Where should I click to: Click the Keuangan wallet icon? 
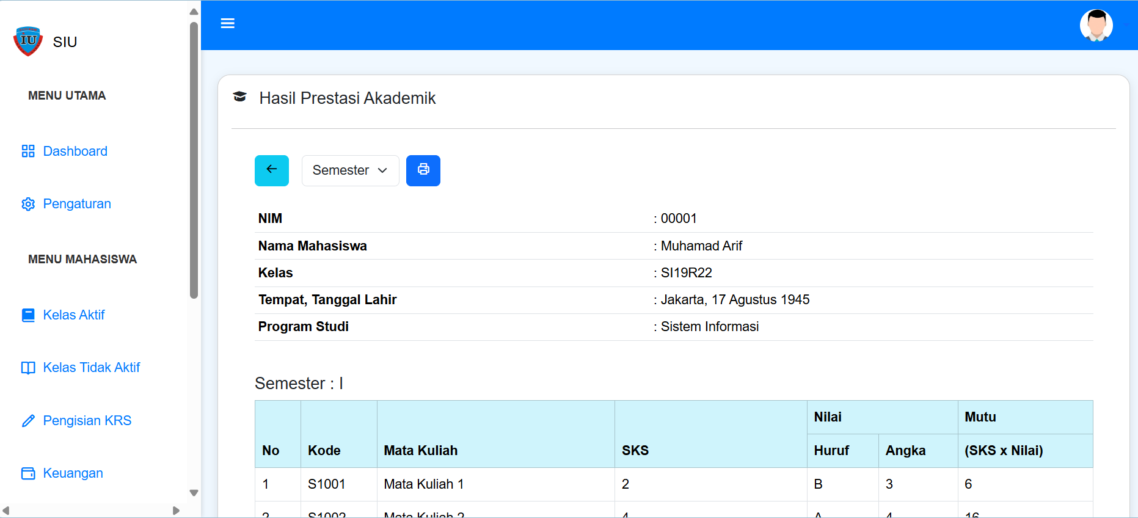point(28,473)
